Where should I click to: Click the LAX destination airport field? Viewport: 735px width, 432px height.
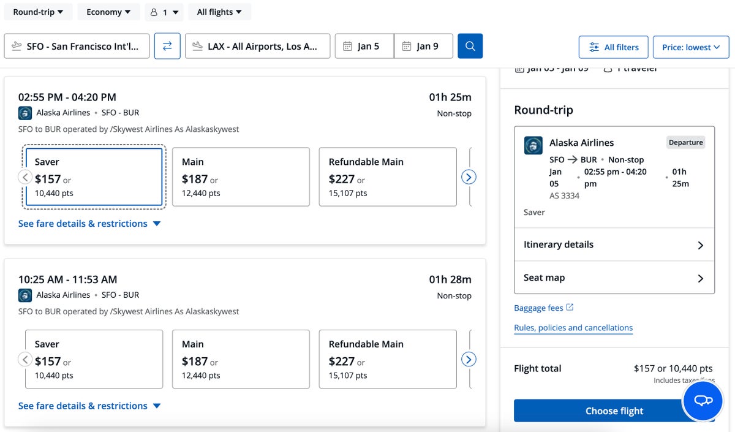click(x=257, y=46)
